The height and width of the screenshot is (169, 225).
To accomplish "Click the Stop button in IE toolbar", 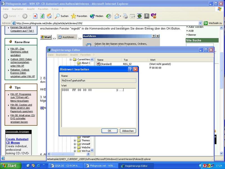I will coord(35,16).
